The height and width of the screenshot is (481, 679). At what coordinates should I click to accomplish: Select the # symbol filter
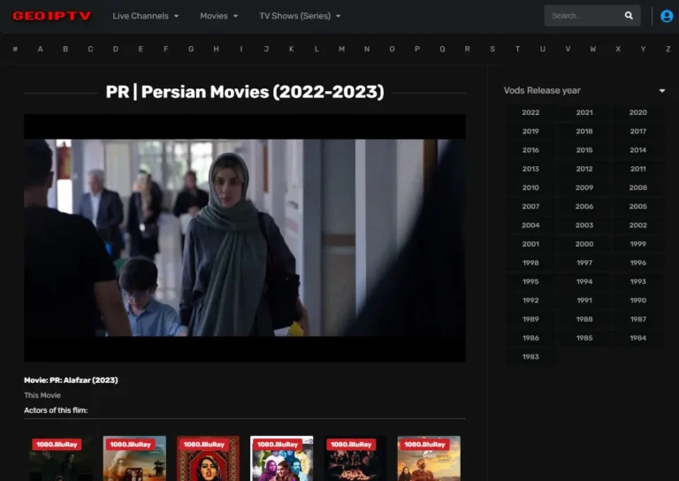[x=15, y=49]
